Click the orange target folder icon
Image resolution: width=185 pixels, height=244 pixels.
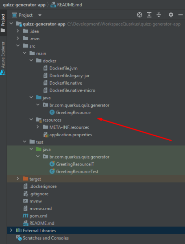click(25, 179)
